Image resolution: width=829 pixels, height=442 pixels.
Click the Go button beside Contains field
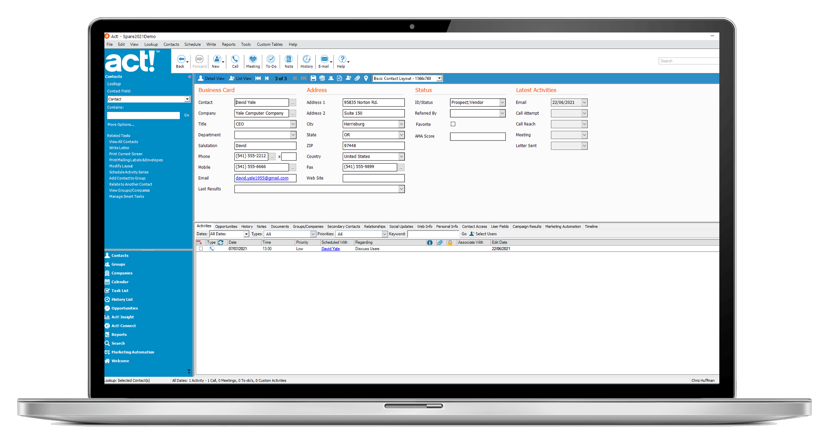[187, 115]
